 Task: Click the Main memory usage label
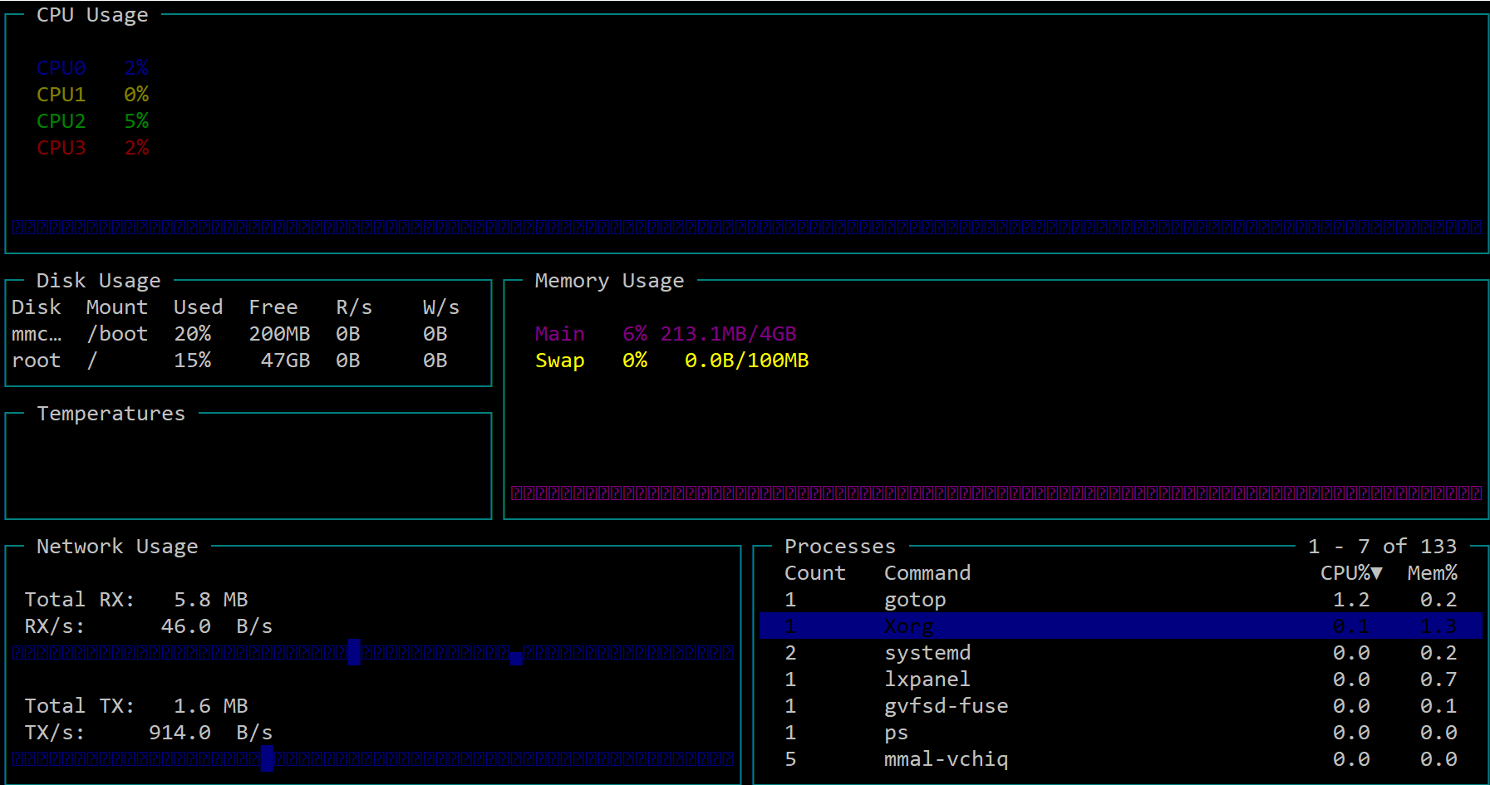click(x=559, y=334)
